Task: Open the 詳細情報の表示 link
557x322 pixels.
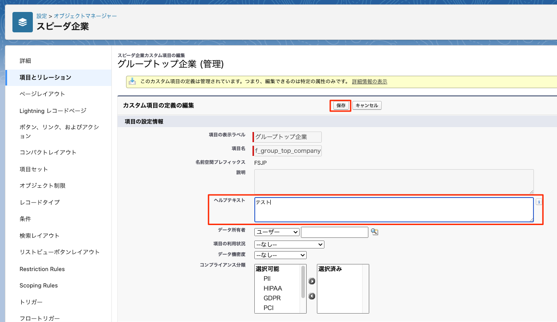Action: tap(369, 81)
